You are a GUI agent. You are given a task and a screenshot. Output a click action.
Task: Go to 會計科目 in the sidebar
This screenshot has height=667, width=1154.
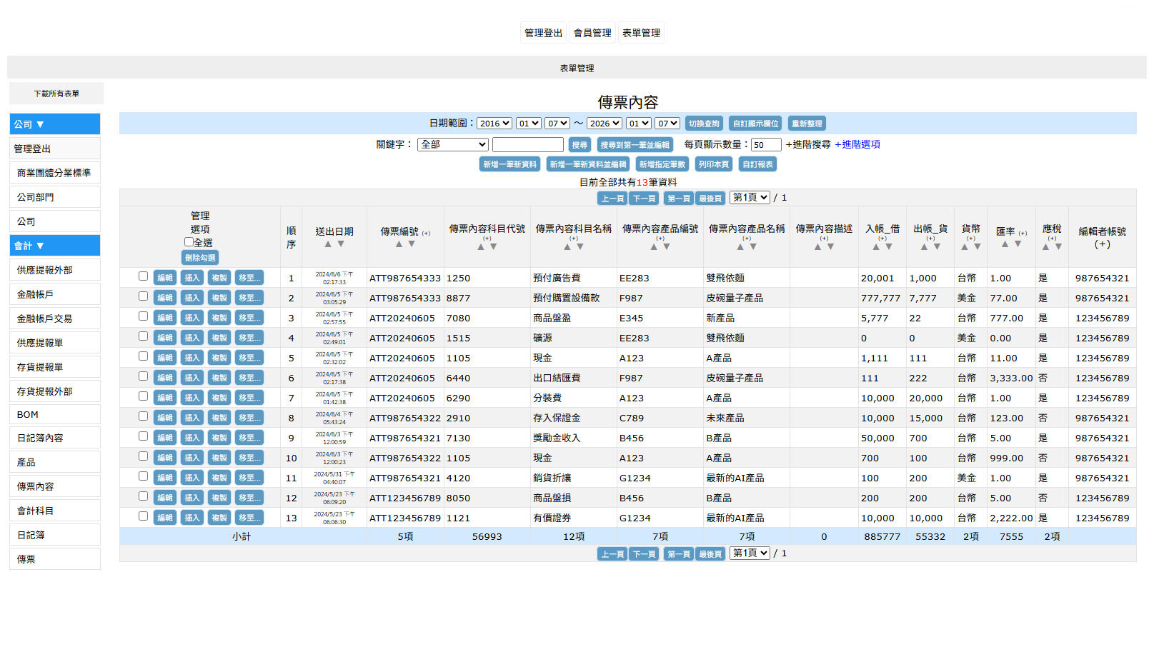(x=55, y=511)
